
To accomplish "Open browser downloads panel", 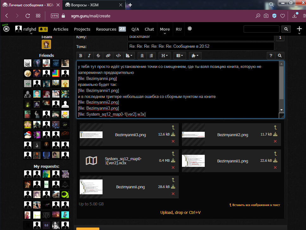I will point(295,15).
